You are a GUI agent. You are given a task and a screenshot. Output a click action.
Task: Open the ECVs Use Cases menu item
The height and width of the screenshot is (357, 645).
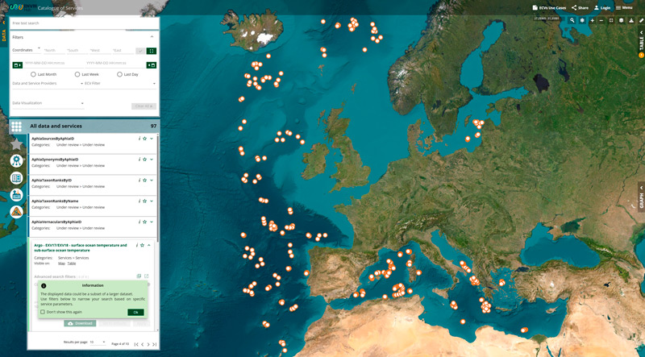point(549,7)
